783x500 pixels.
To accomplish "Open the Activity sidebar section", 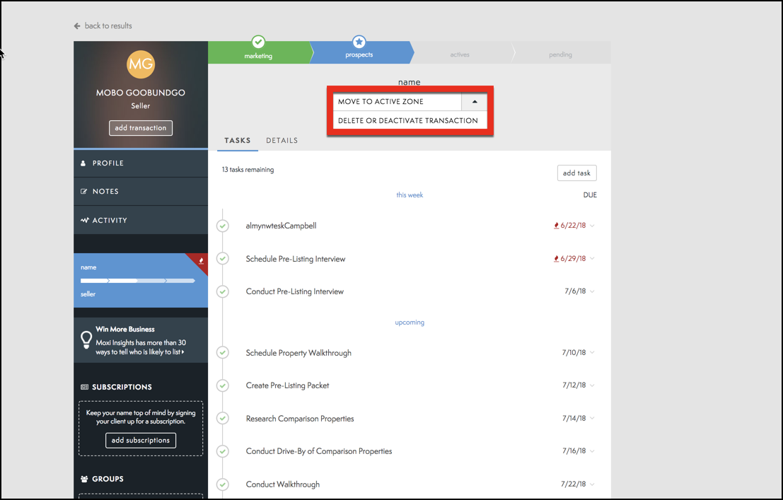I will click(x=110, y=220).
